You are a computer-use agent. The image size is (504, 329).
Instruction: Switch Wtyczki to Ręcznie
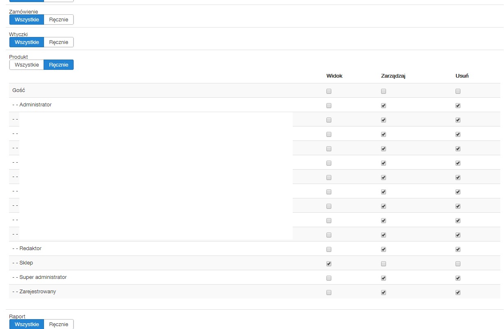59,42
